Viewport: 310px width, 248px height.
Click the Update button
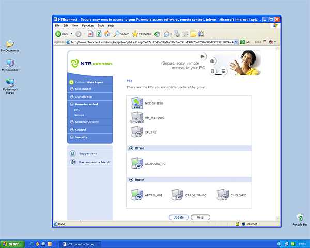(179, 217)
